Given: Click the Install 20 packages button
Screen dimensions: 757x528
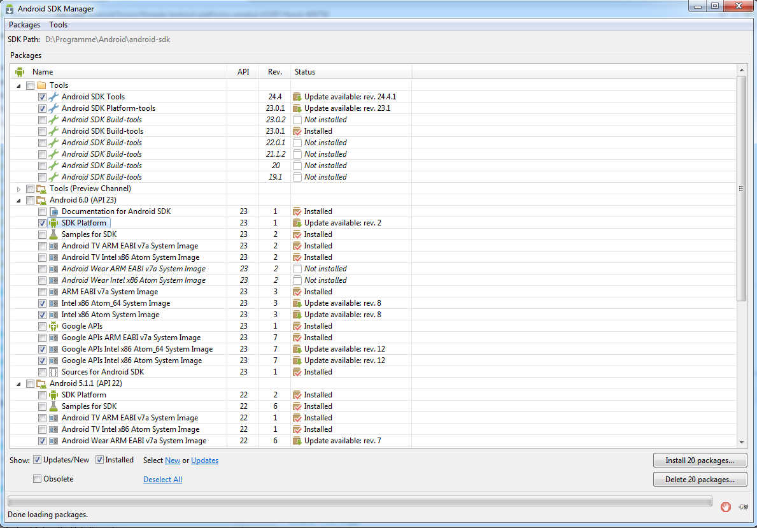Looking at the screenshot, I should [x=699, y=460].
